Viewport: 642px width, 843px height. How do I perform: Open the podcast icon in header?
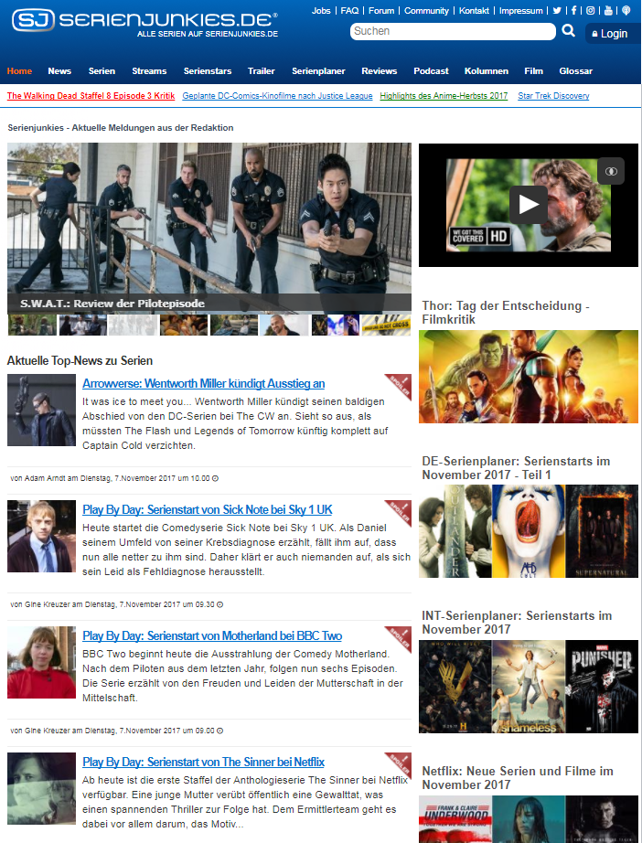click(626, 10)
